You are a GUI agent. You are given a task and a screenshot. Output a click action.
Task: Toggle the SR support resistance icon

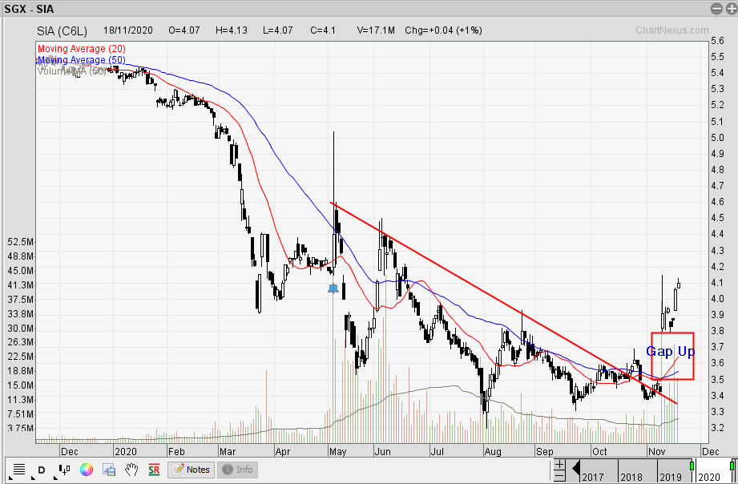[154, 470]
